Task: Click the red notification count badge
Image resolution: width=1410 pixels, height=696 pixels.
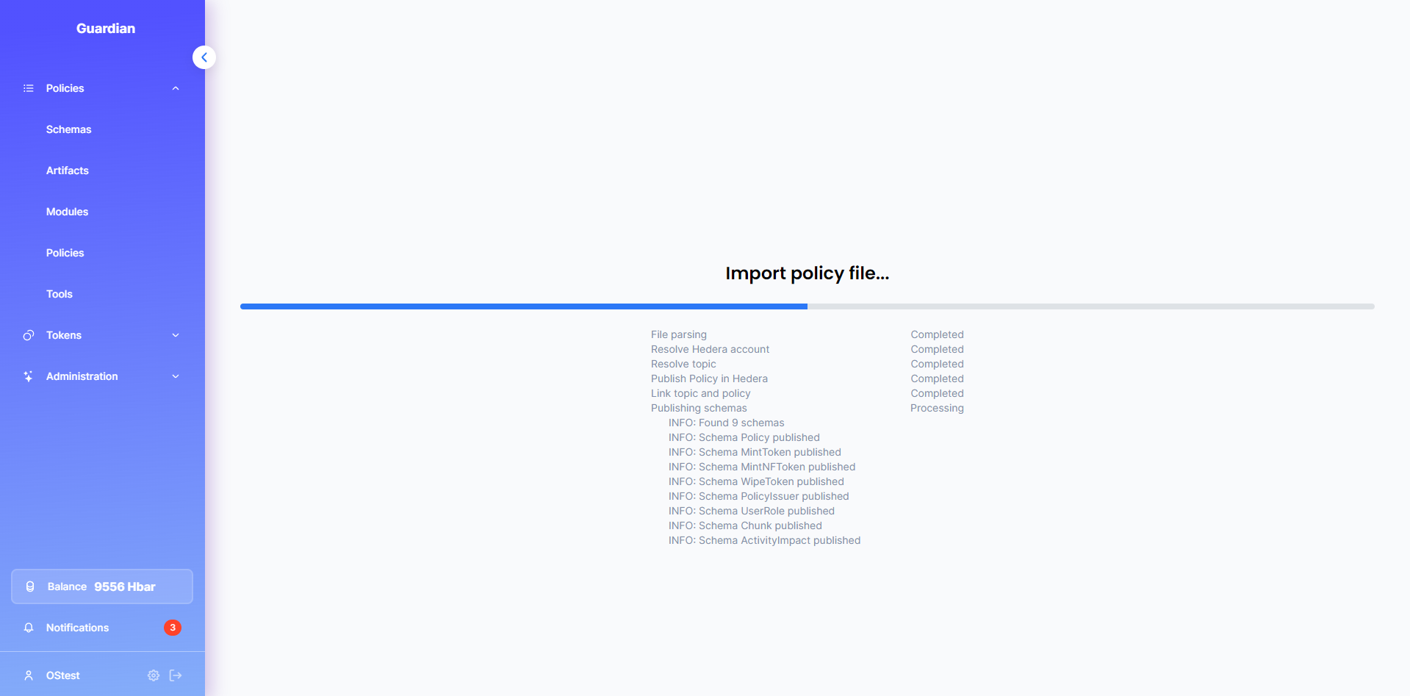Action: [173, 628]
